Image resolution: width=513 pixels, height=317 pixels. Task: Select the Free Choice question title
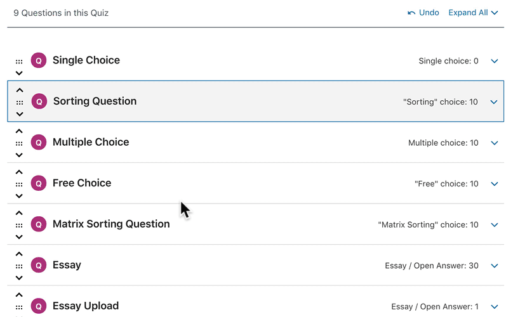coord(82,183)
